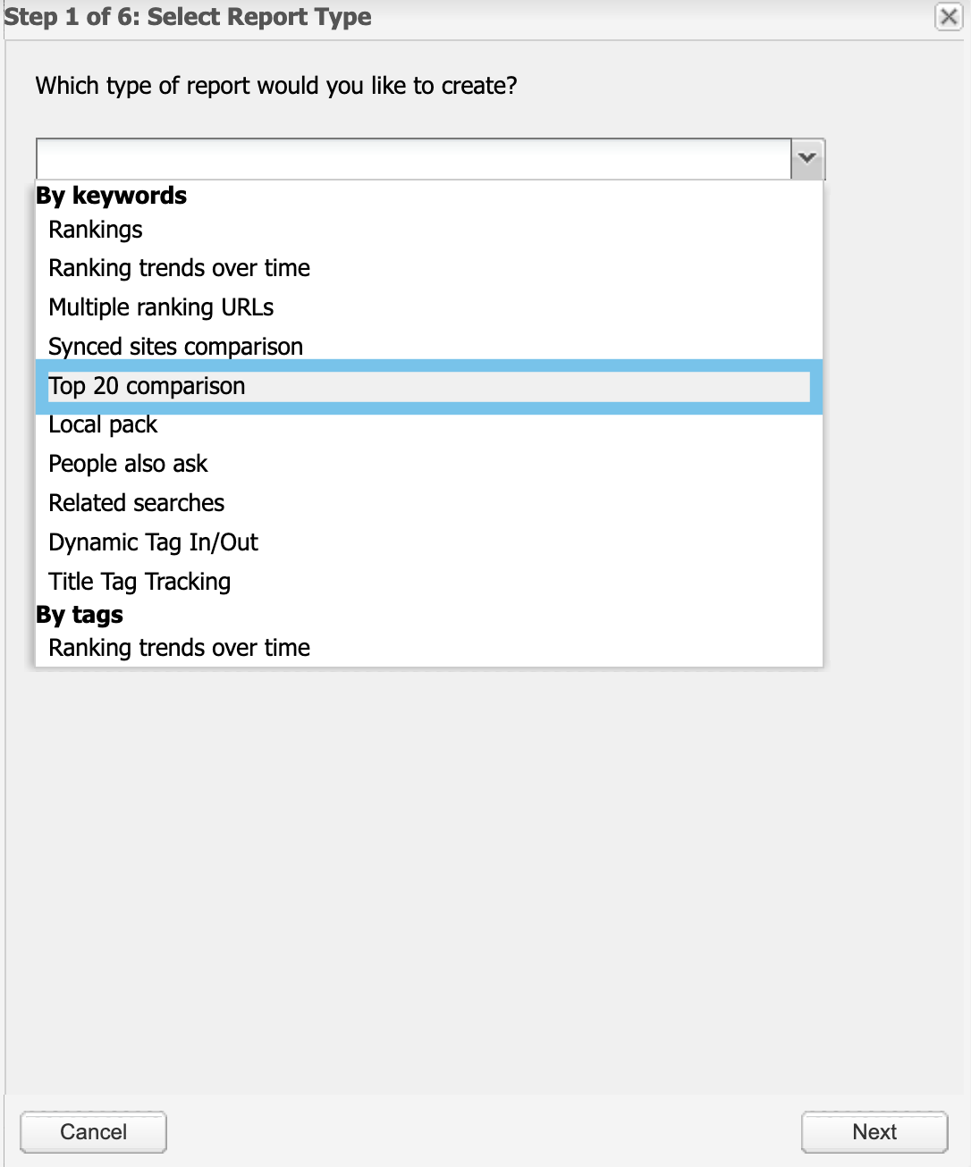Screen dimensions: 971x1167
Task: Click the report type question text
Action: click(276, 86)
